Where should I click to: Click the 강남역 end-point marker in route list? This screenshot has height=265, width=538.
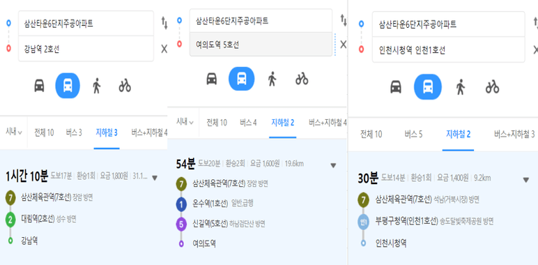(x=10, y=241)
